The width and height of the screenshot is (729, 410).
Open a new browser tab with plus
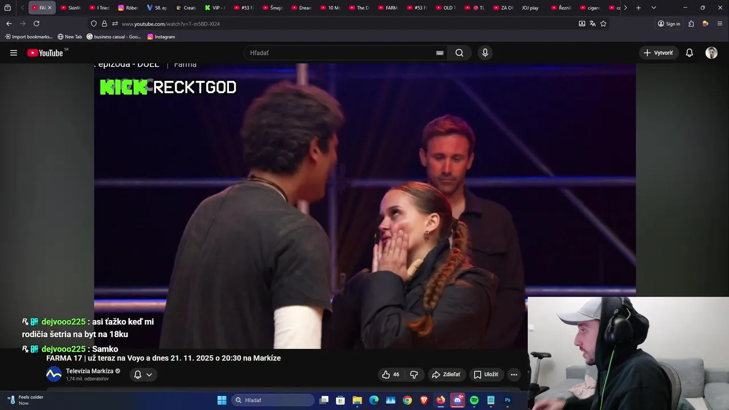[638, 8]
